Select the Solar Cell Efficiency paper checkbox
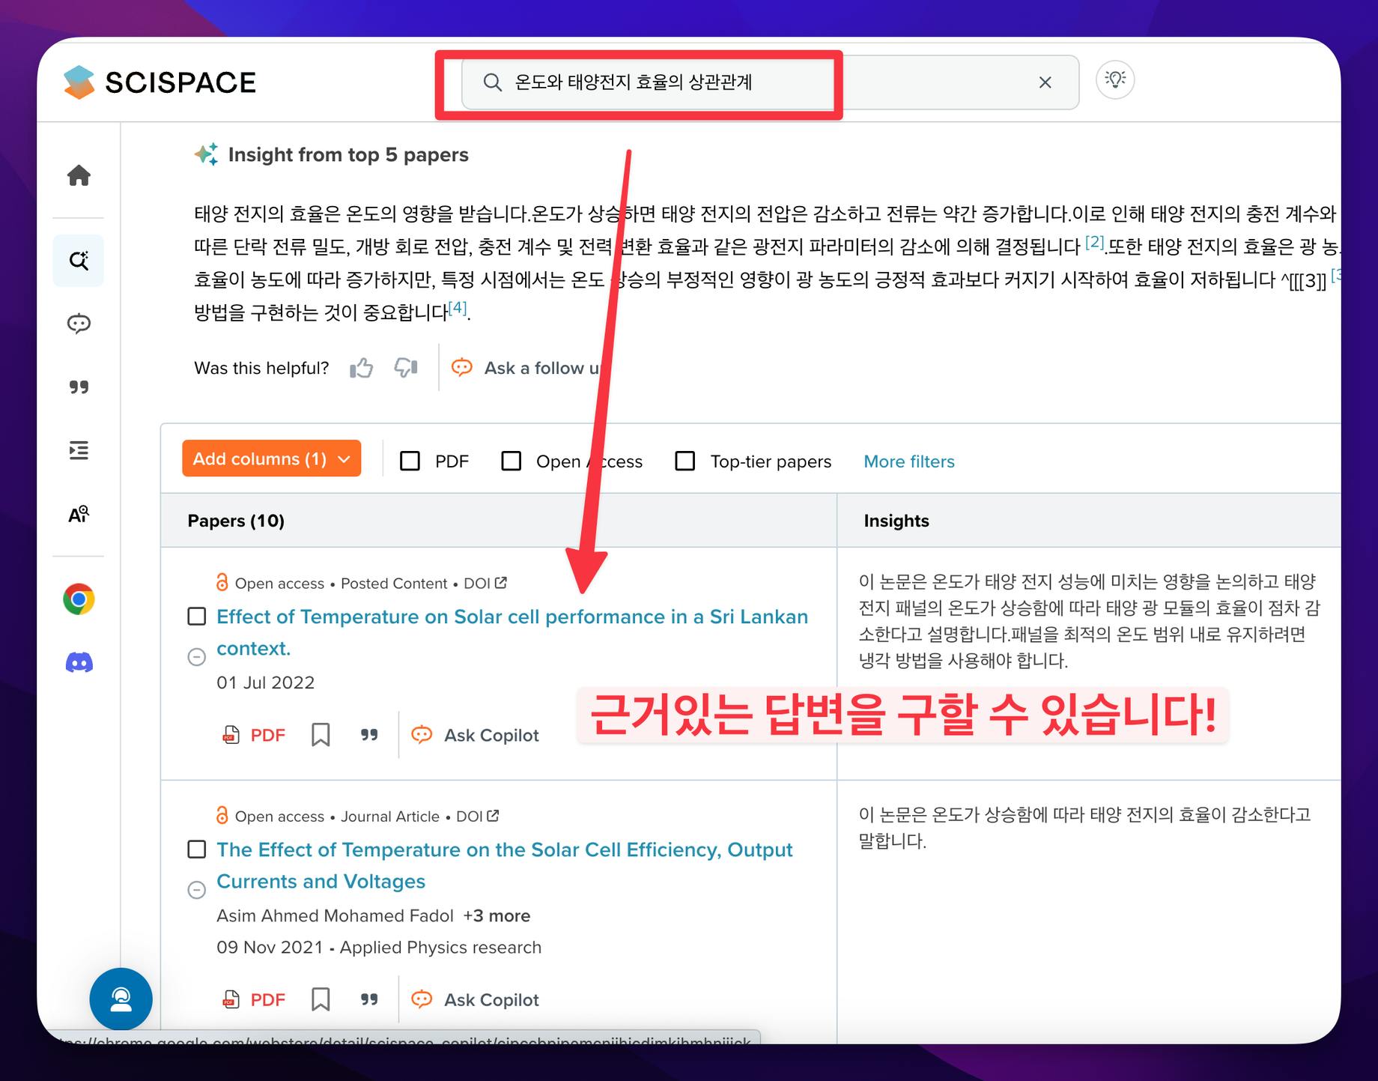1378x1081 pixels. click(196, 850)
